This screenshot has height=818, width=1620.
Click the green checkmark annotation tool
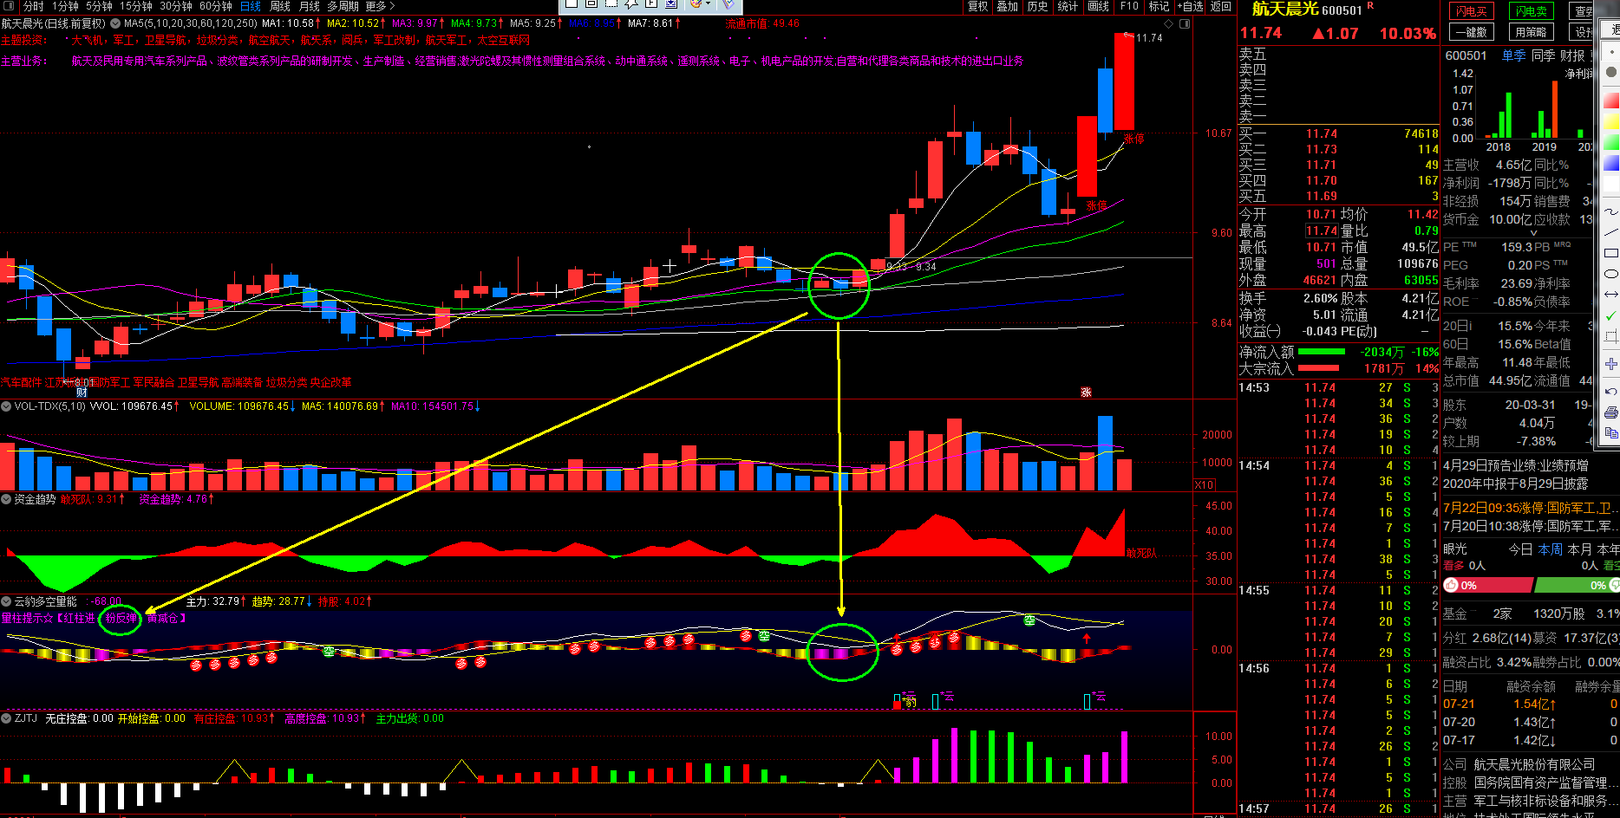coord(1611,315)
